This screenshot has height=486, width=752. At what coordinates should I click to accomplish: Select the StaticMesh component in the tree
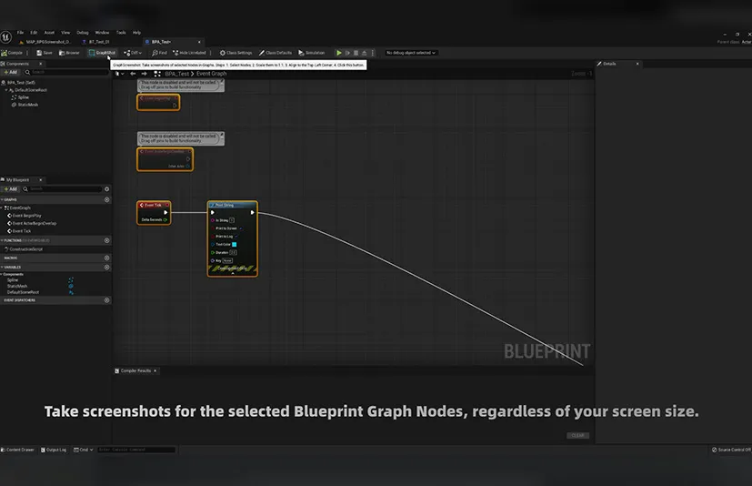[x=25, y=105]
